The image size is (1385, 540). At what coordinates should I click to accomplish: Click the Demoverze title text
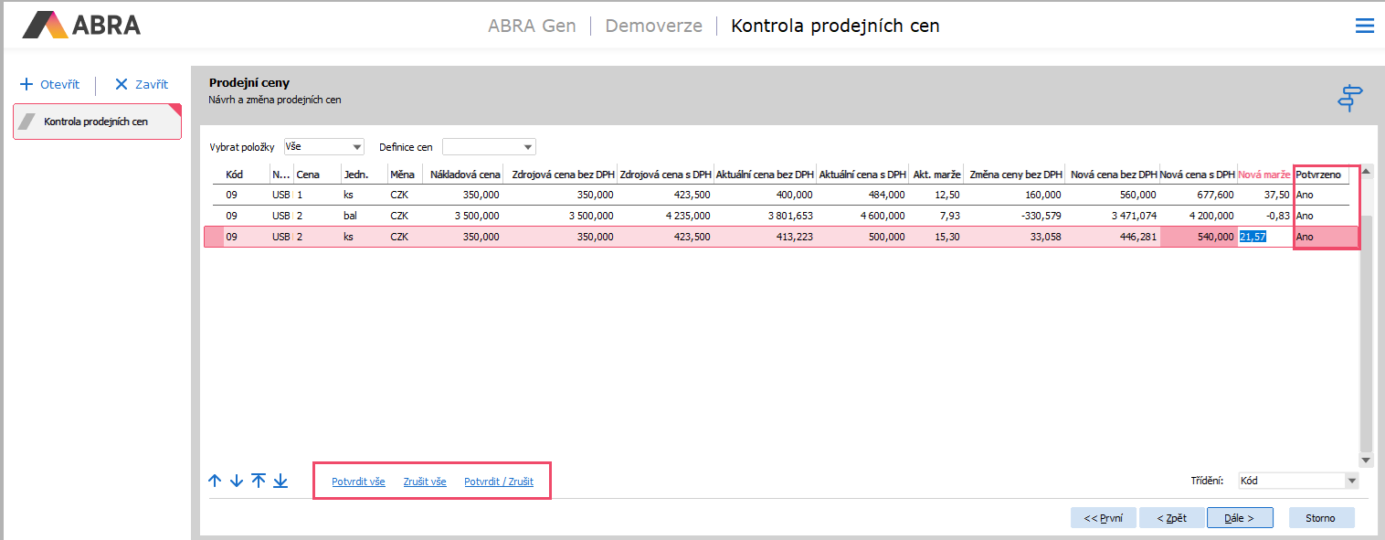pos(654,26)
